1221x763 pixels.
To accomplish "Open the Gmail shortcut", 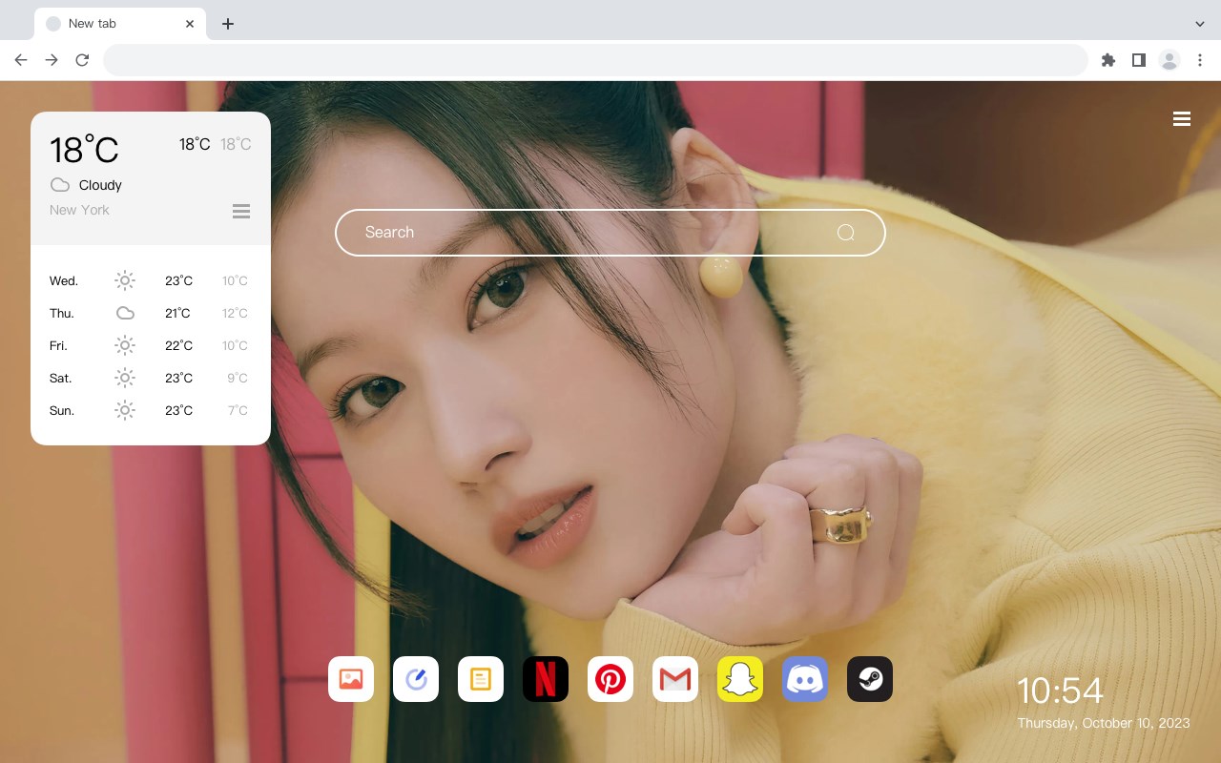I will pos(675,679).
